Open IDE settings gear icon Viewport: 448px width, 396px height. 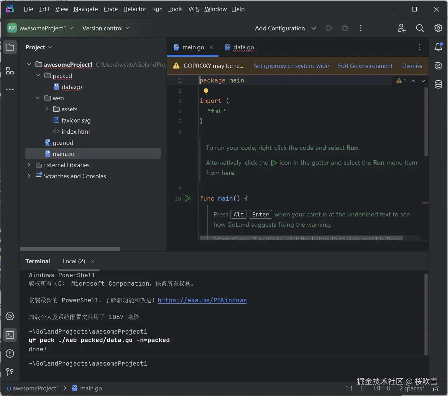438,28
